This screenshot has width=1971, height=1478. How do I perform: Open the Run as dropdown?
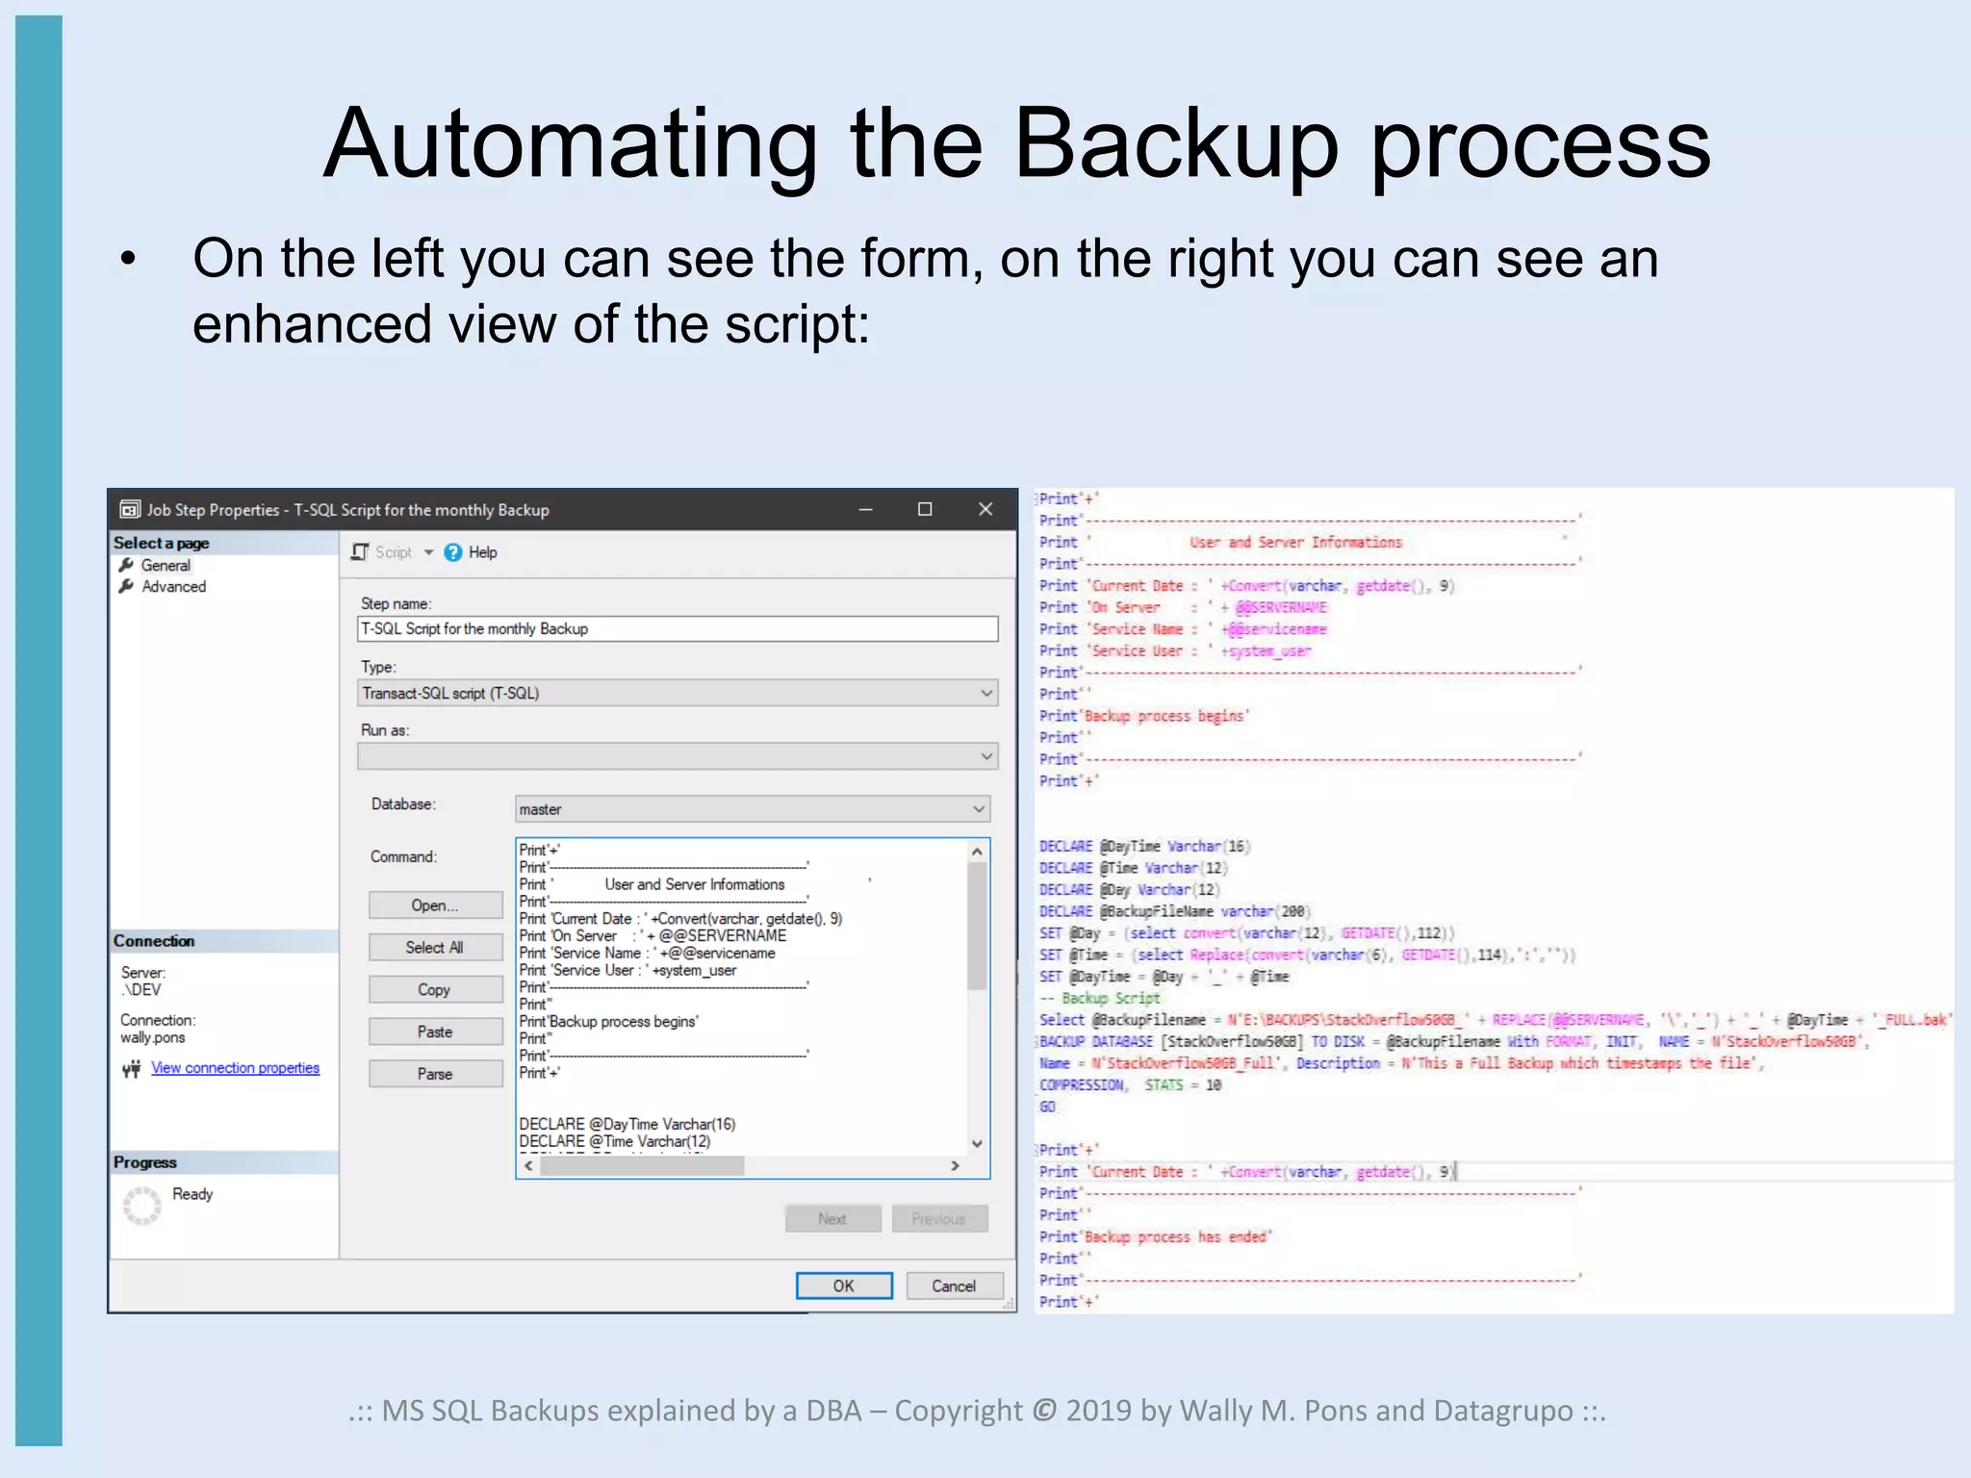click(x=678, y=756)
